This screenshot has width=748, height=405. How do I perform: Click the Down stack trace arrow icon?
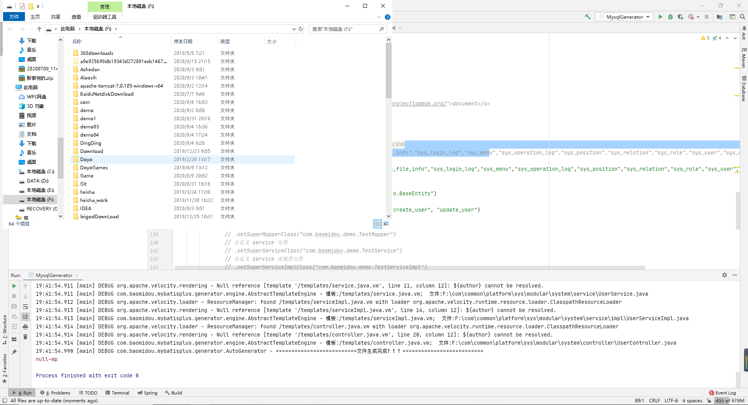pos(25,296)
